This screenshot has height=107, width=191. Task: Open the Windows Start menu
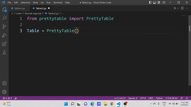[x=66, y=104]
